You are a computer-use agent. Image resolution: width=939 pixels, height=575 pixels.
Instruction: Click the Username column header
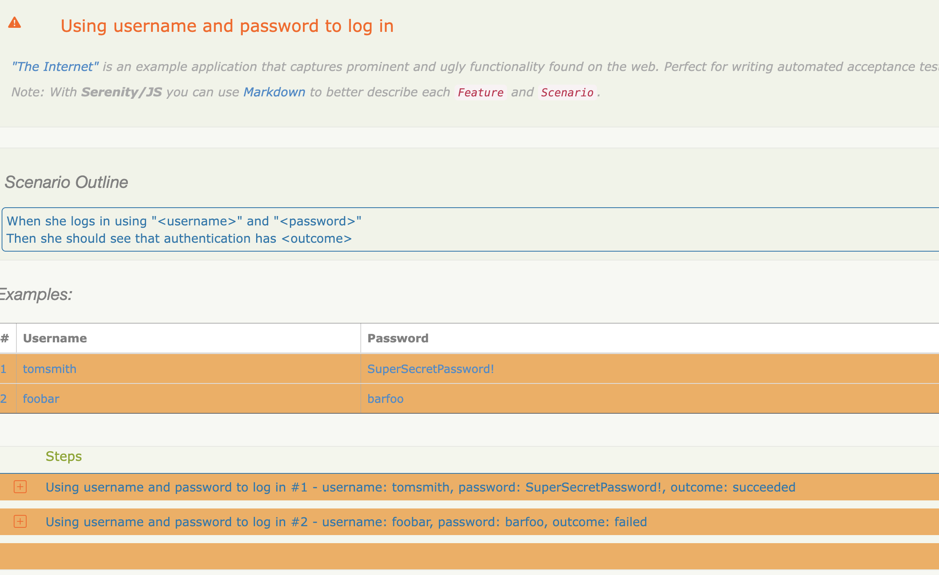click(55, 338)
